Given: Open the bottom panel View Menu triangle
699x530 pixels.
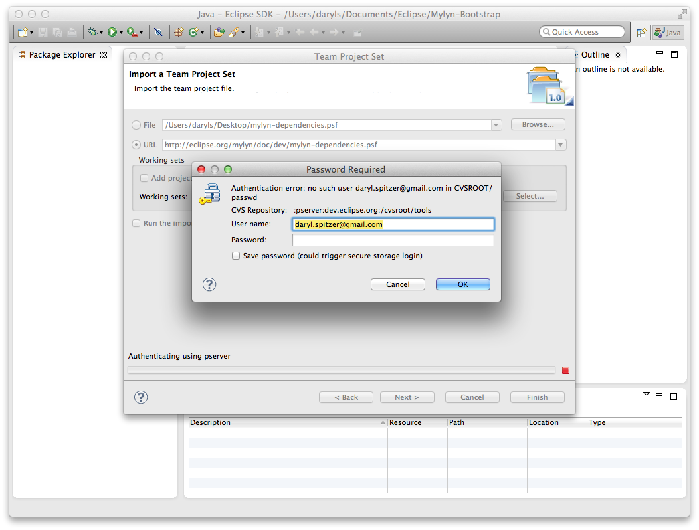Looking at the screenshot, I should tap(647, 394).
